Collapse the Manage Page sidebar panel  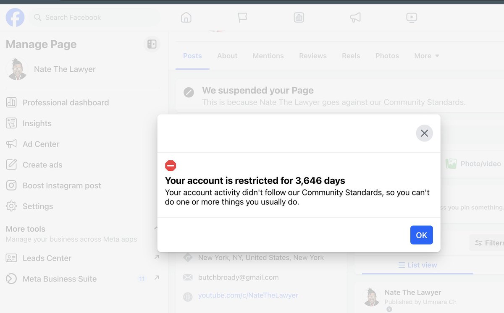[x=152, y=44]
